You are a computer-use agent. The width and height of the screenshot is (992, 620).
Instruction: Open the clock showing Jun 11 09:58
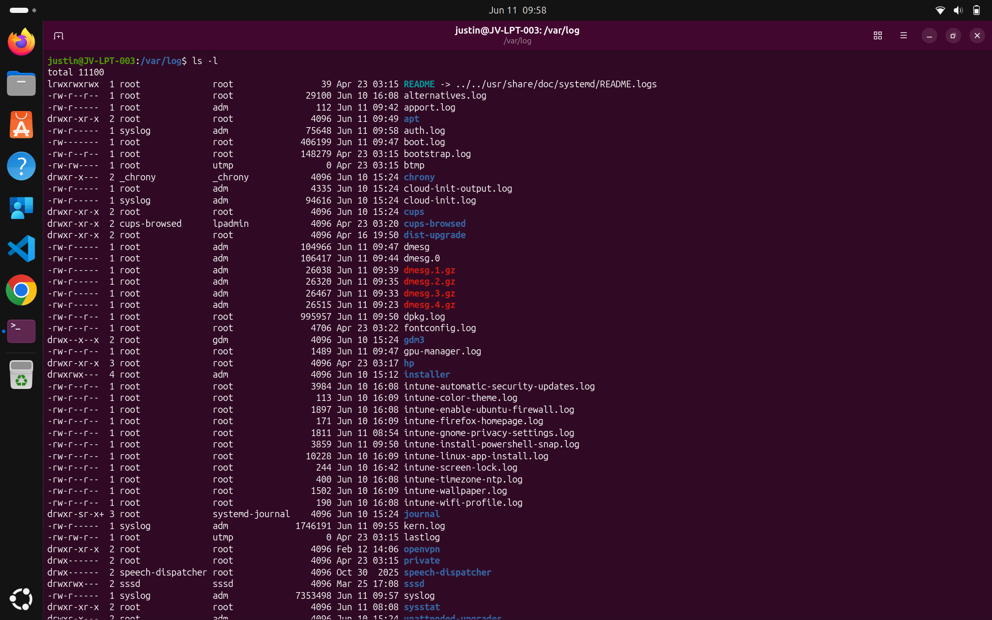click(x=517, y=10)
